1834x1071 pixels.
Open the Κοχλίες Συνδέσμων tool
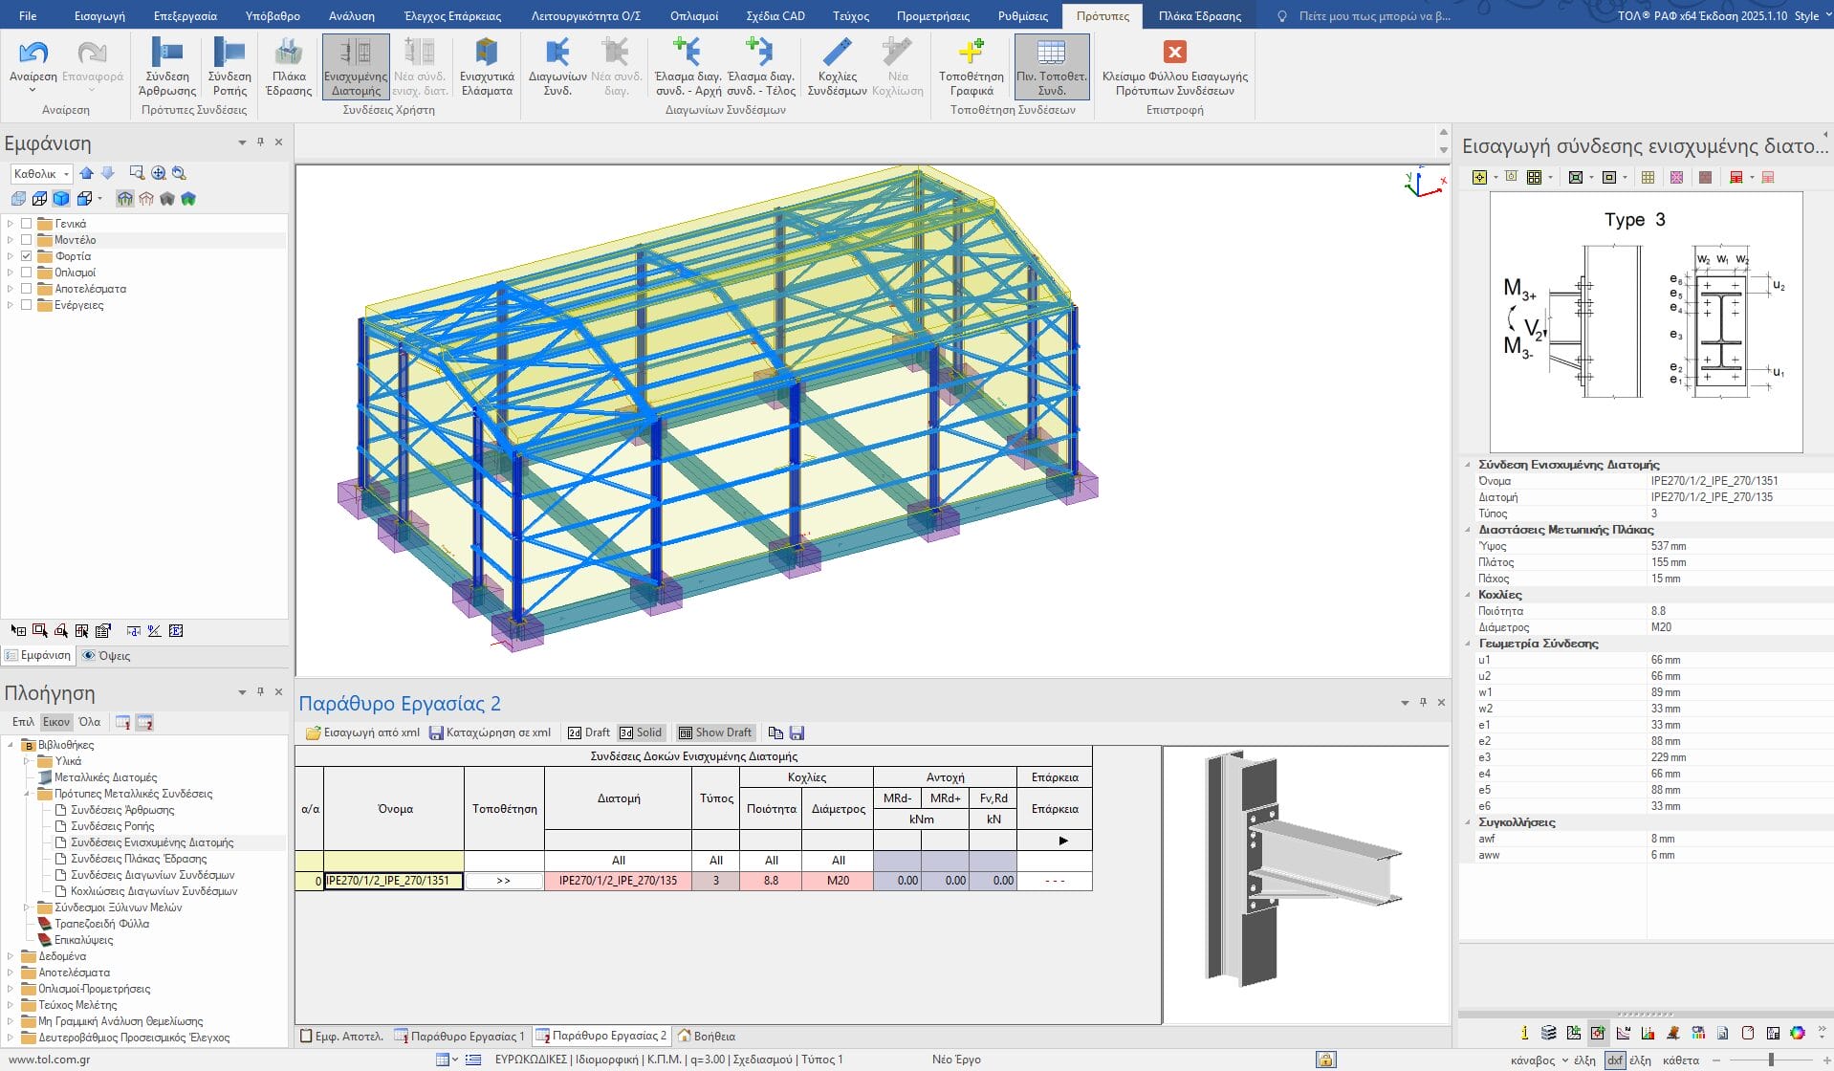(837, 67)
